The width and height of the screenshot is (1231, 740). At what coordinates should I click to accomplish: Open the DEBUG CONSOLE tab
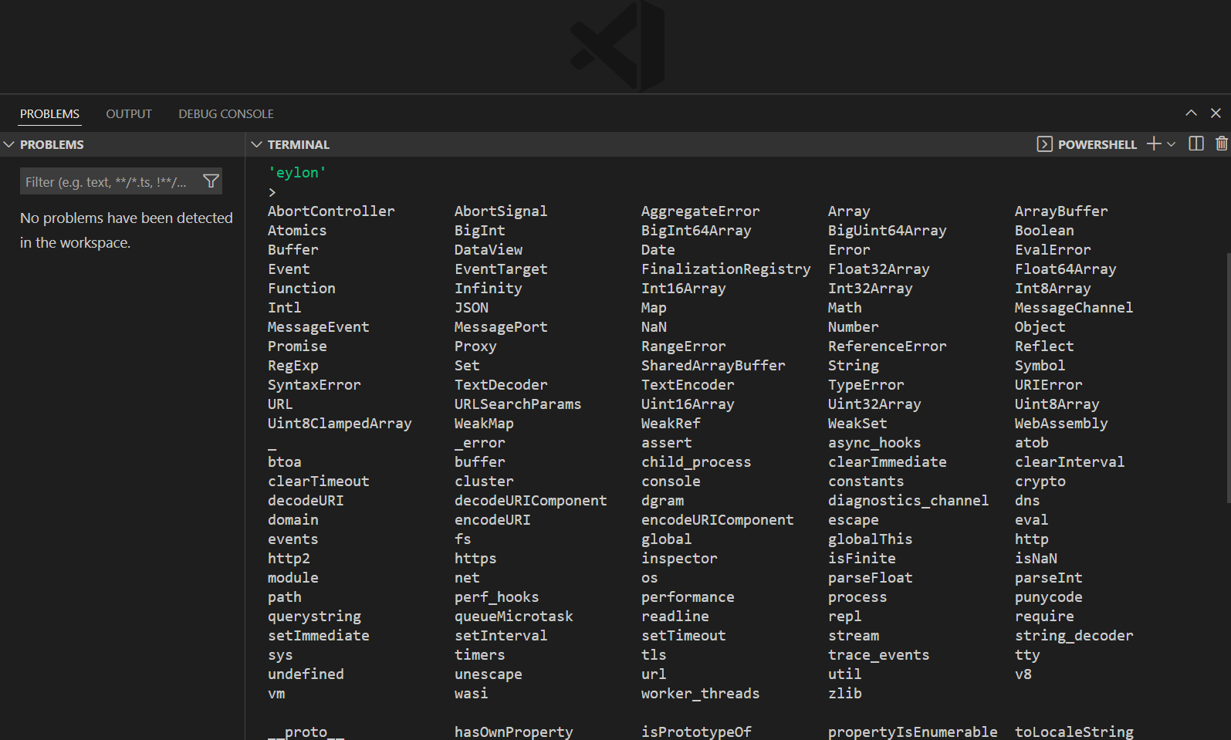226,113
